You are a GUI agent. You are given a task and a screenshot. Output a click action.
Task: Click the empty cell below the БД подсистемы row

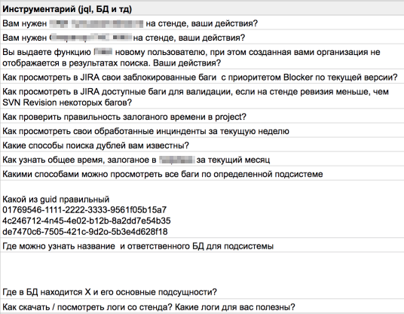coord(202,267)
